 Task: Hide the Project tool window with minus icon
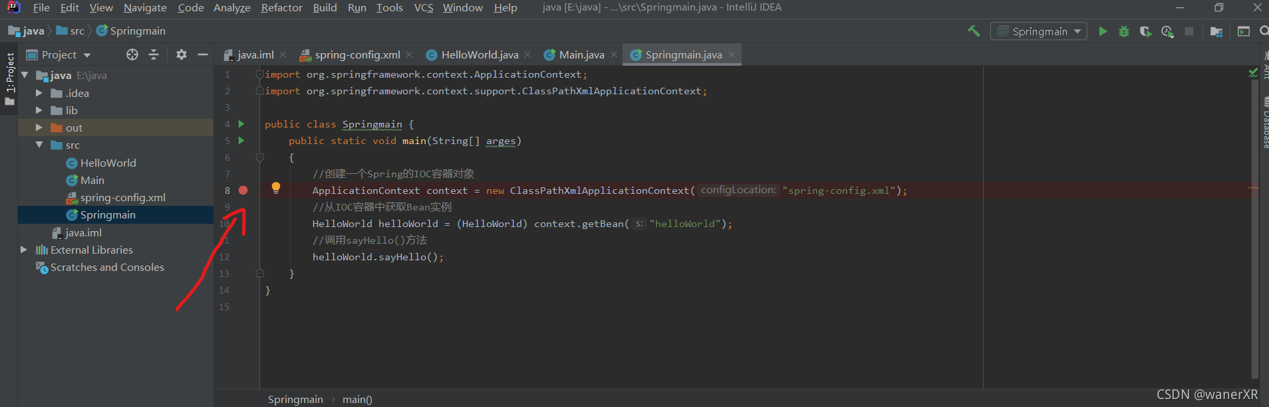[x=203, y=54]
